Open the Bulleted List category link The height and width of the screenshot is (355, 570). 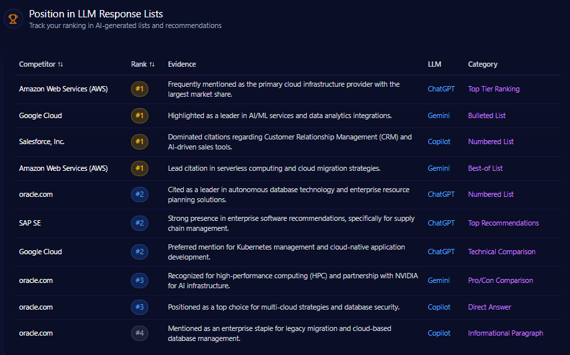(486, 115)
